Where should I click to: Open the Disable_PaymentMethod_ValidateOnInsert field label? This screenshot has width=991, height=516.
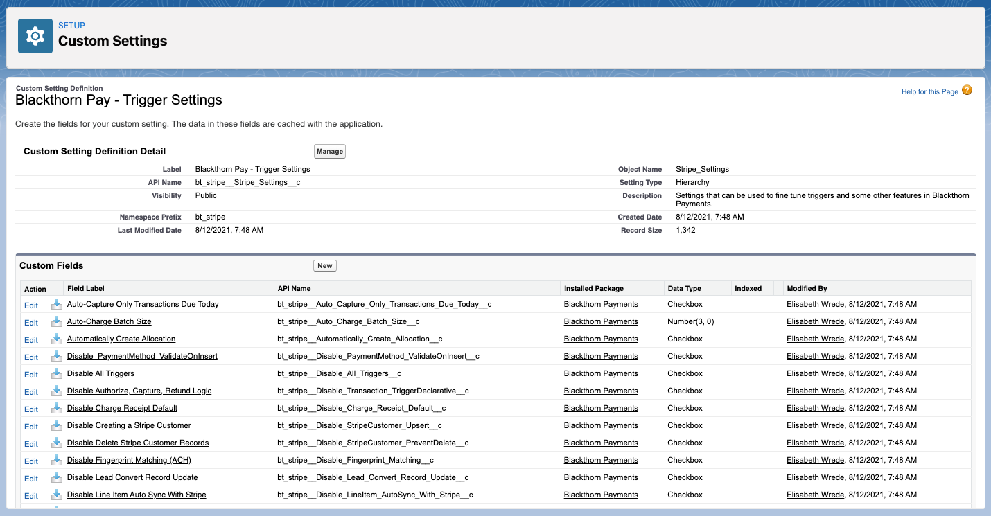(142, 356)
